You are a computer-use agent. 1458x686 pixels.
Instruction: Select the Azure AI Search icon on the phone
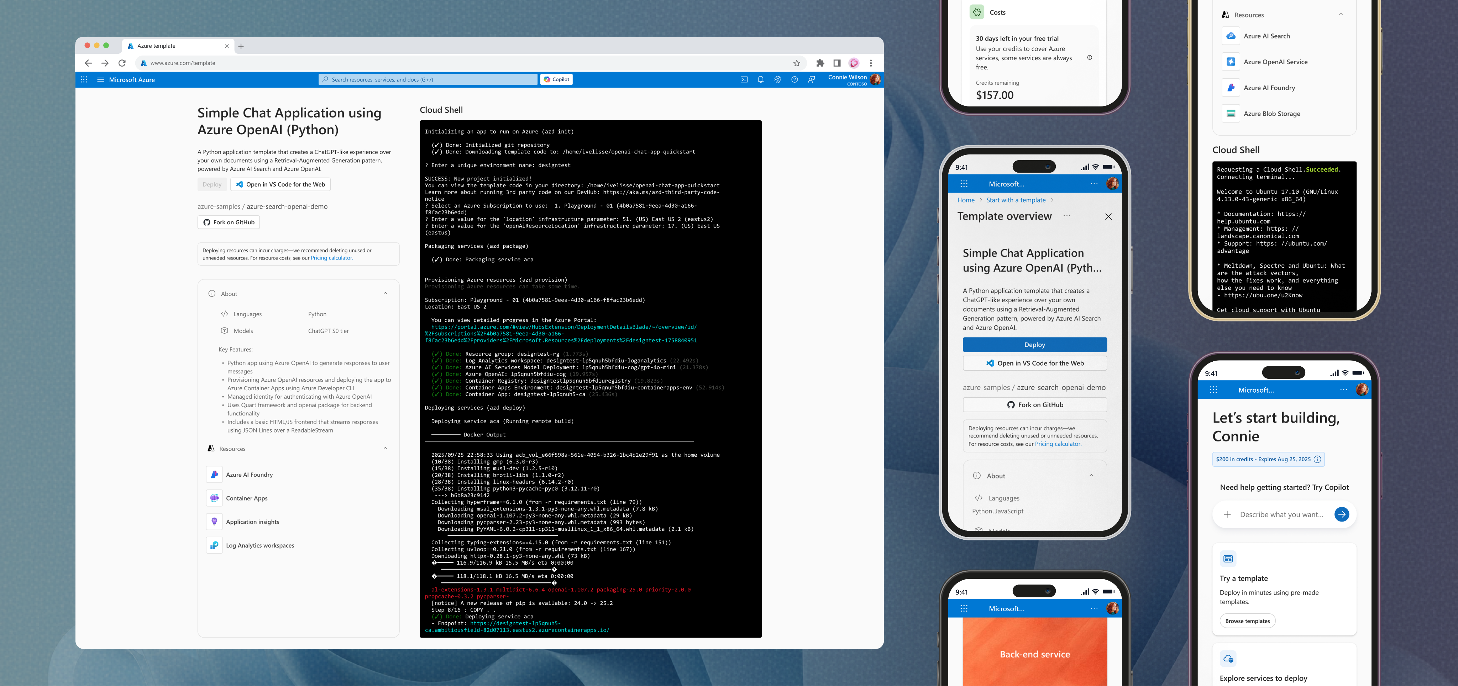click(x=1231, y=36)
